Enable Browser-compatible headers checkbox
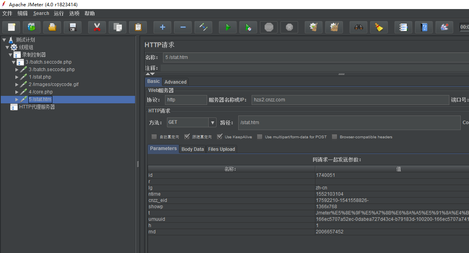 (335, 137)
